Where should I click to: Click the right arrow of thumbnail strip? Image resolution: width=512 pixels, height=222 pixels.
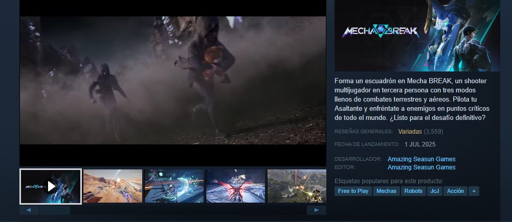[317, 210]
